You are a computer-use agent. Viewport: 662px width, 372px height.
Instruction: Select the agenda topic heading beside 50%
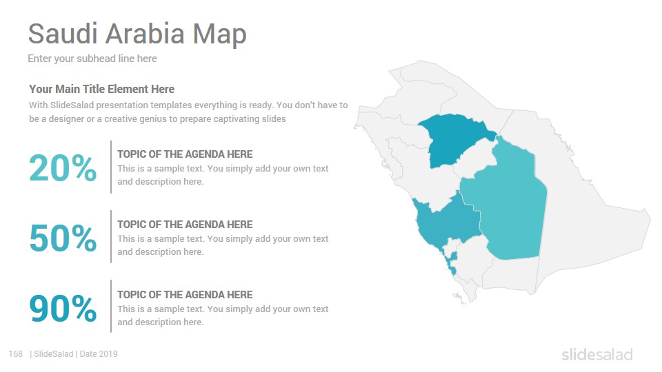tap(185, 225)
